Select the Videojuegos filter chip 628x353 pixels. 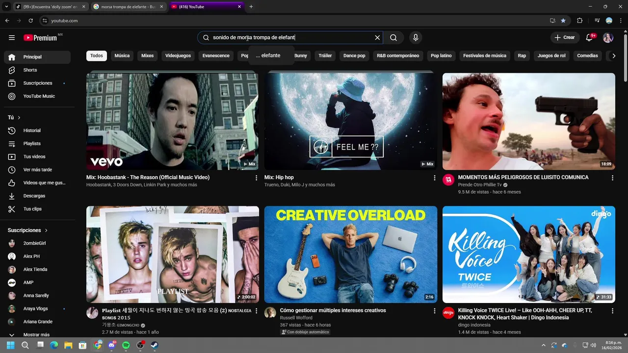tap(178, 56)
